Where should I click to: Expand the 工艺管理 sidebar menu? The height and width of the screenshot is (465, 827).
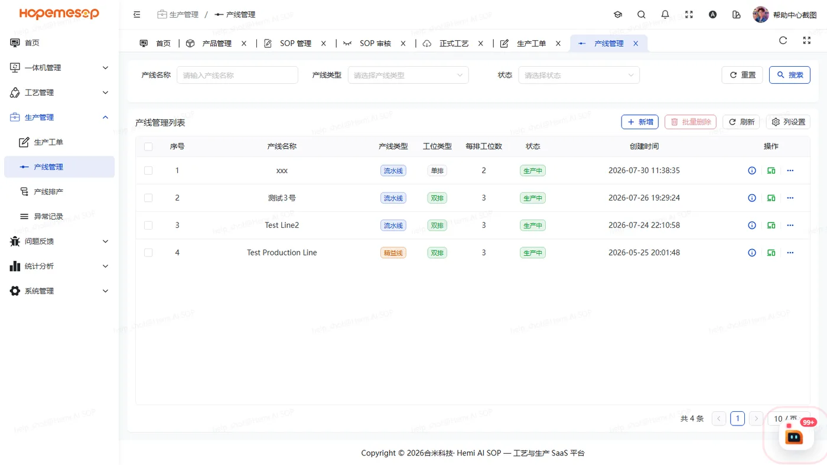pyautogui.click(x=59, y=93)
